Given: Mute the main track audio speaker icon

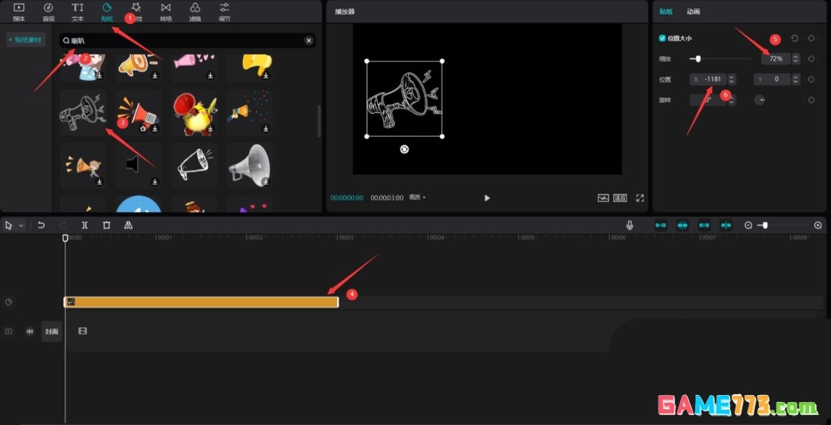Looking at the screenshot, I should (x=30, y=331).
